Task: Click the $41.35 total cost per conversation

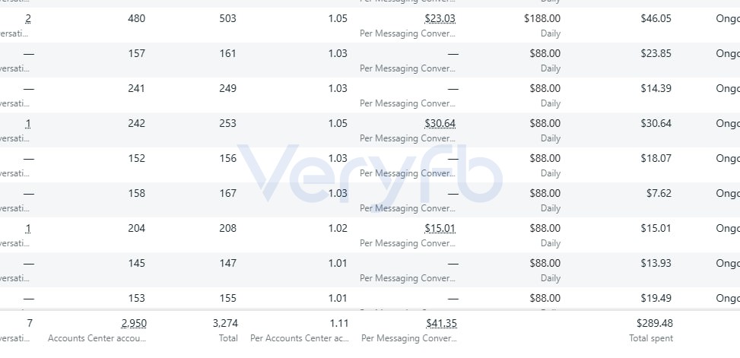Action: coord(441,324)
